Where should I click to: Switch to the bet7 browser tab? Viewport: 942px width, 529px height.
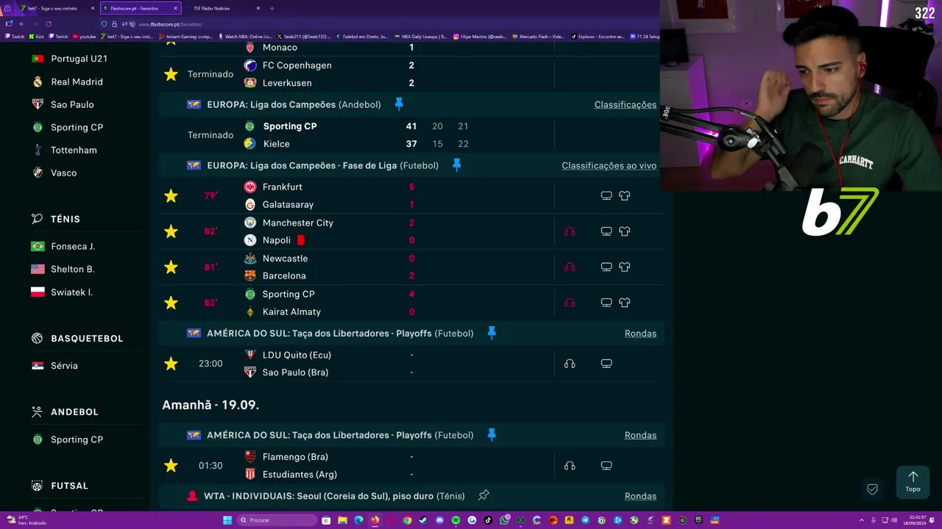coord(55,8)
